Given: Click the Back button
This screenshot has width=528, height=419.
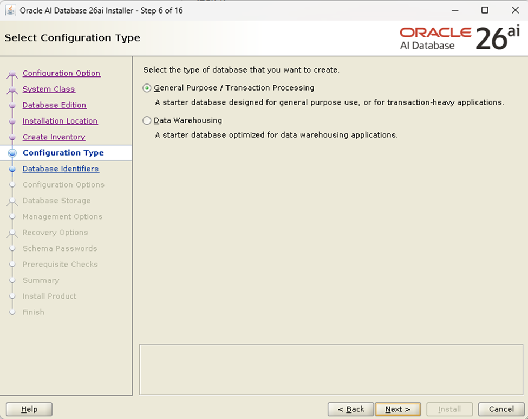Looking at the screenshot, I should (x=350, y=409).
